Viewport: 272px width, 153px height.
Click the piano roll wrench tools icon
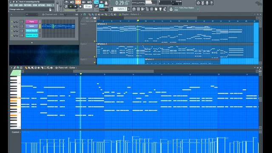(15, 68)
